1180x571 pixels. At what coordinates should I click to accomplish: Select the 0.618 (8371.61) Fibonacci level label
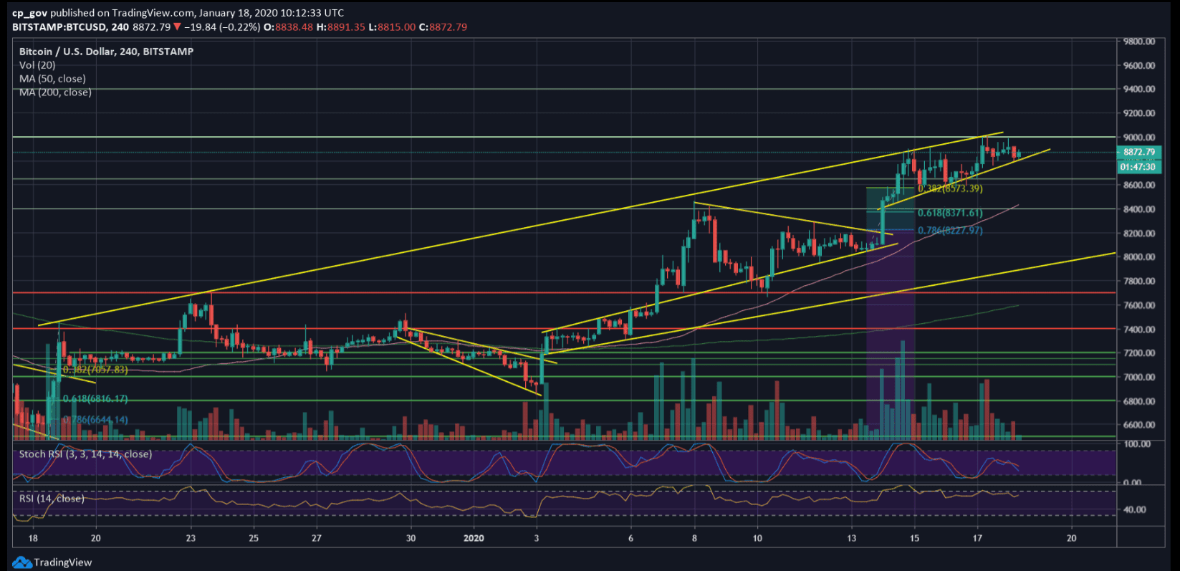tap(950, 213)
